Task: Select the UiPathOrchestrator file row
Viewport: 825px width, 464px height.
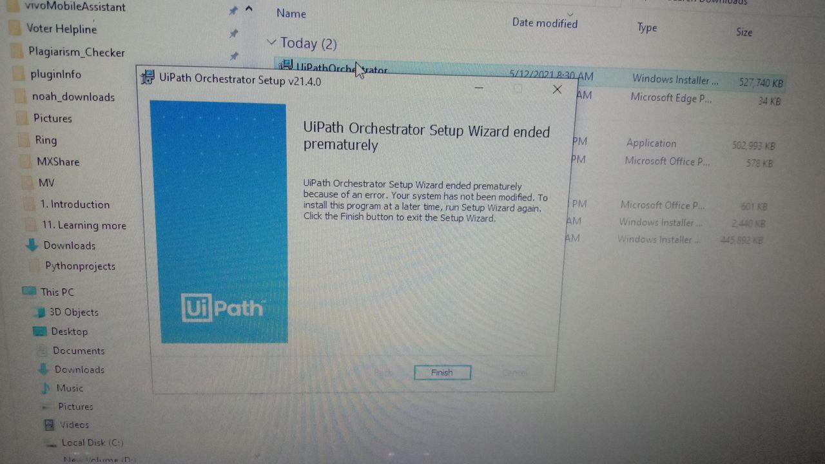Action: 530,74
